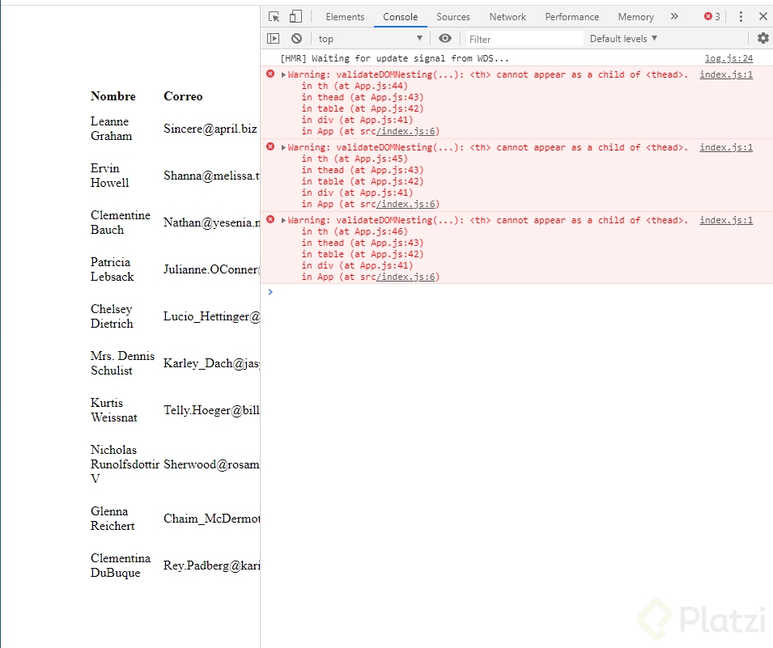Click error icon of App.js:46 warning
Viewport: 773px width, 648px height.
tap(270, 219)
